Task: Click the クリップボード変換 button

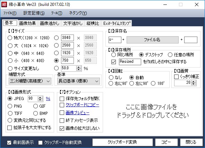Action: tap(122, 142)
